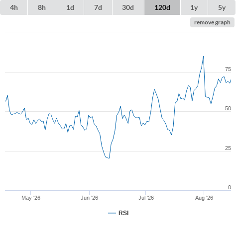236x226 pixels.
Task: Click the RSI peak spike near Aug '26
Action: point(203,57)
